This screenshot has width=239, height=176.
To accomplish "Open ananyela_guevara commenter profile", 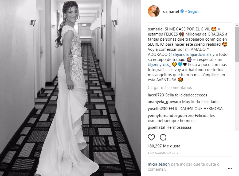I will 164,102.
